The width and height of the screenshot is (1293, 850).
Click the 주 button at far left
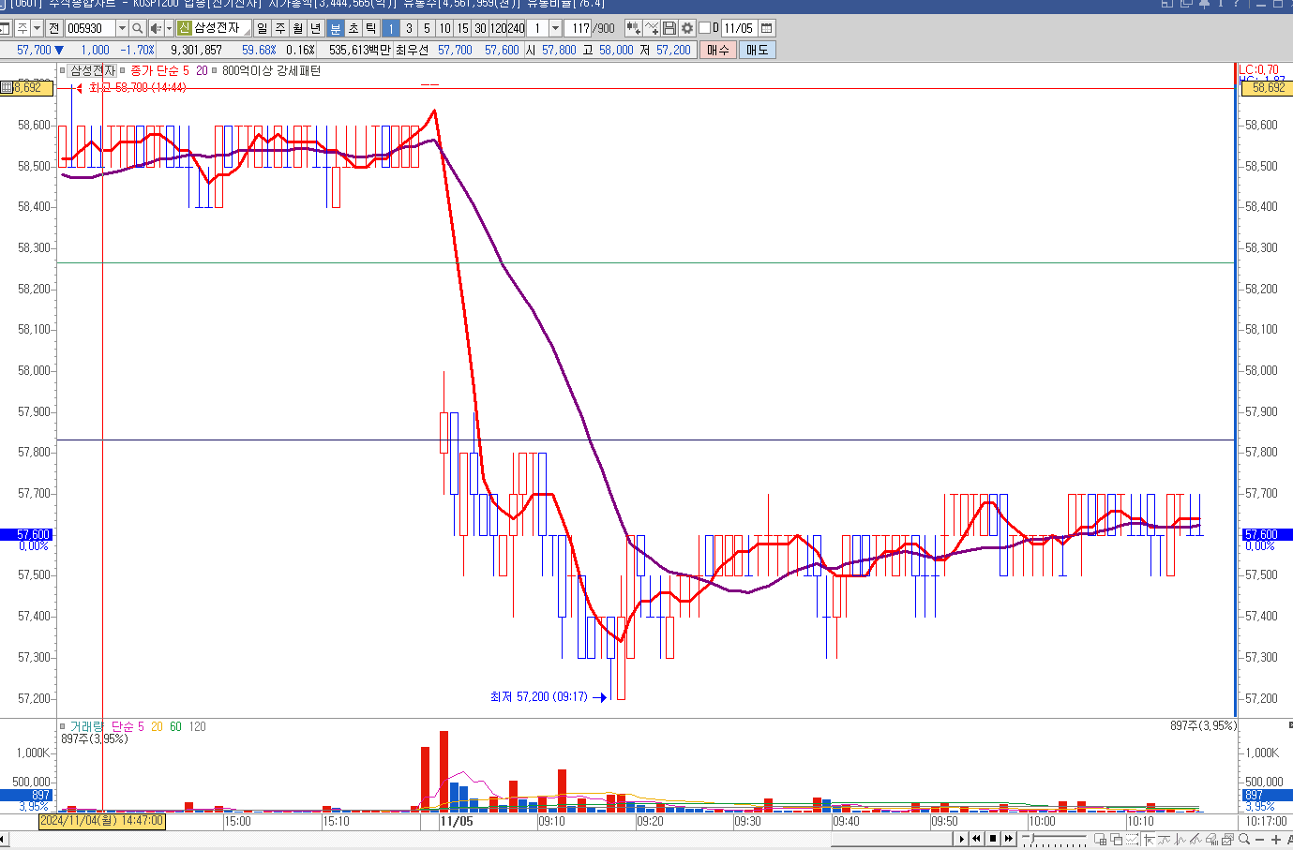(22, 28)
